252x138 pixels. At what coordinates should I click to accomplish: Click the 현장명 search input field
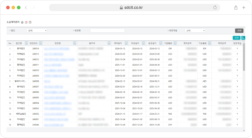pyautogui.click(x=107, y=30)
